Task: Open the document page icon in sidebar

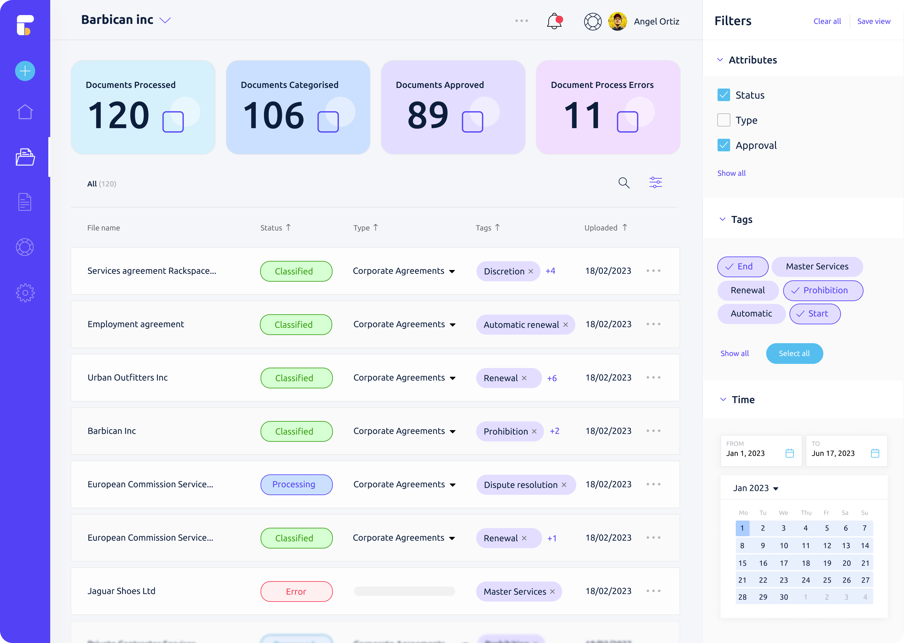Action: click(25, 202)
